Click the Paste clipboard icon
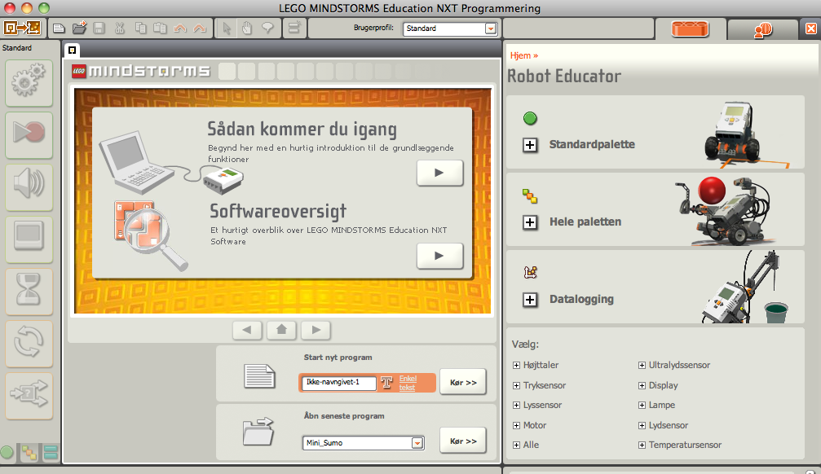821x474 pixels. [160, 29]
